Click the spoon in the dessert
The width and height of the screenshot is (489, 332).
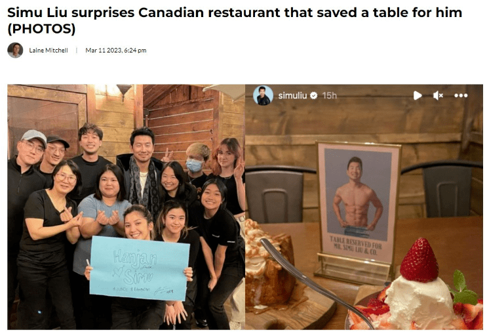tap(315, 282)
